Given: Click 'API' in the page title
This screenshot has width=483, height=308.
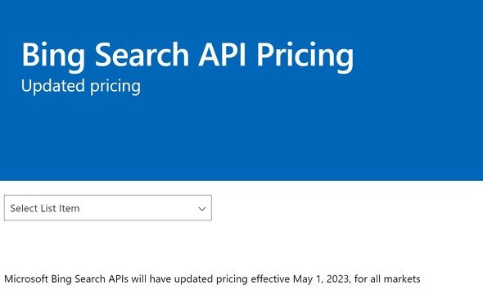Looking at the screenshot, I should [x=222, y=54].
